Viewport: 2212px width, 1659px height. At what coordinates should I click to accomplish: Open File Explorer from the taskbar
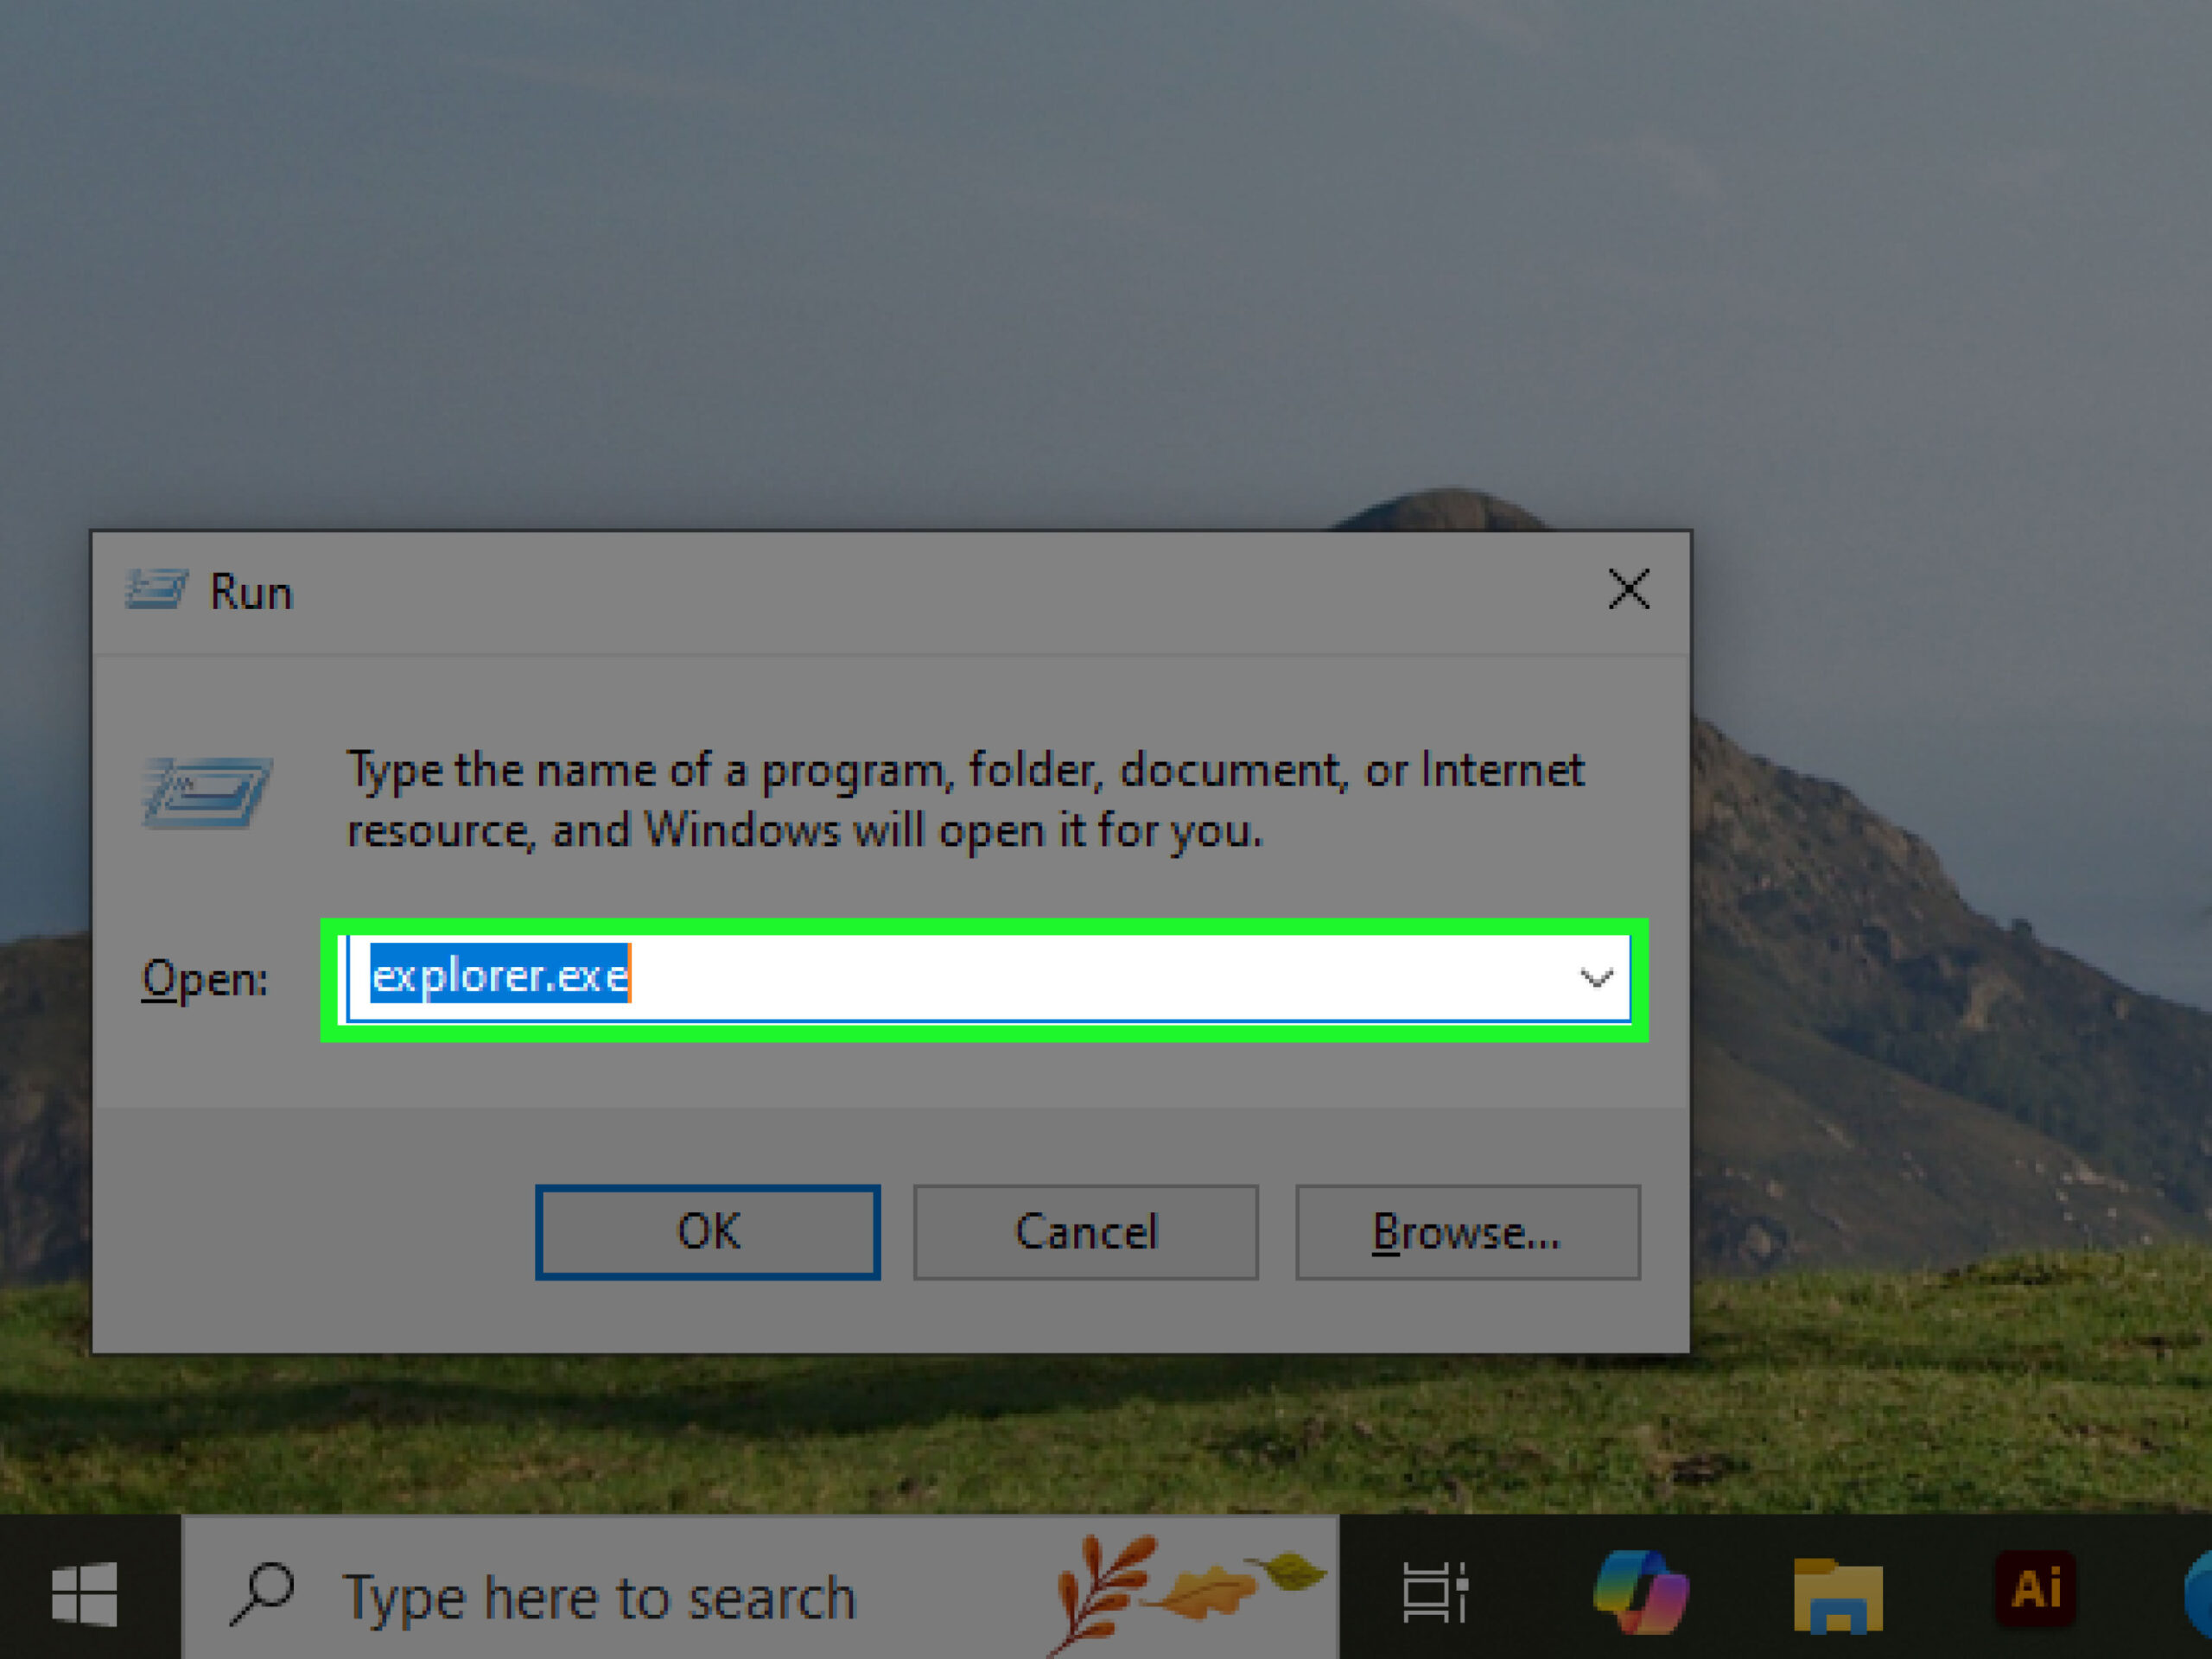pyautogui.click(x=1838, y=1594)
